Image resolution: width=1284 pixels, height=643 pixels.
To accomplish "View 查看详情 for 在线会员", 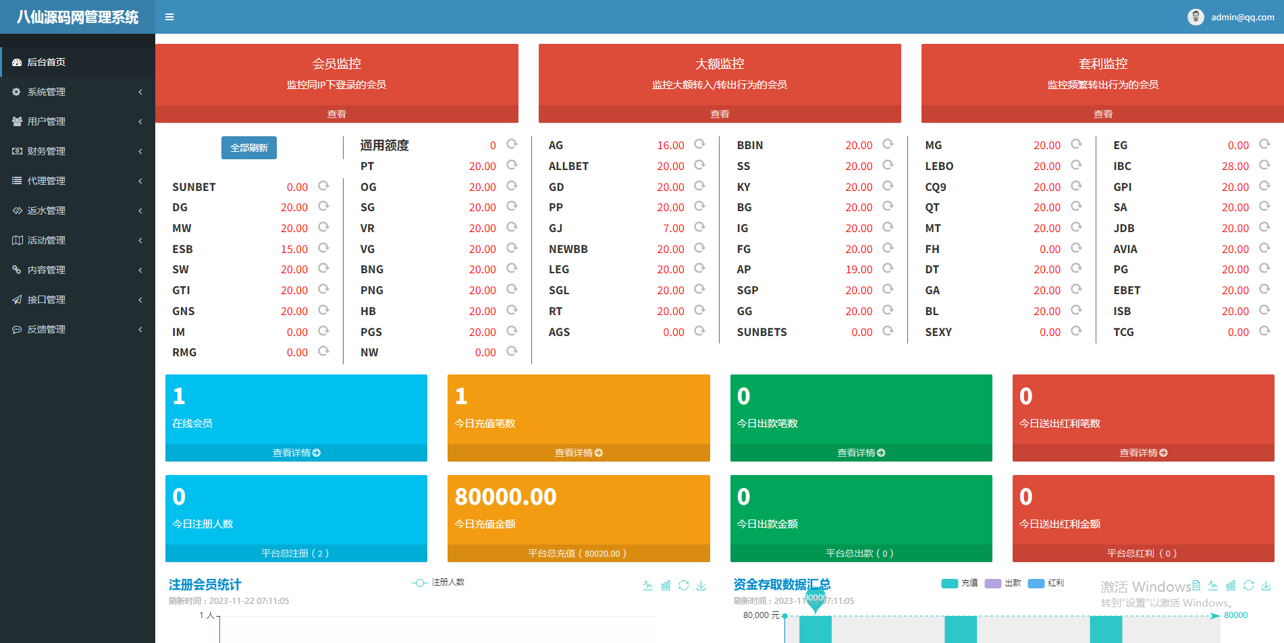I will 296,453.
